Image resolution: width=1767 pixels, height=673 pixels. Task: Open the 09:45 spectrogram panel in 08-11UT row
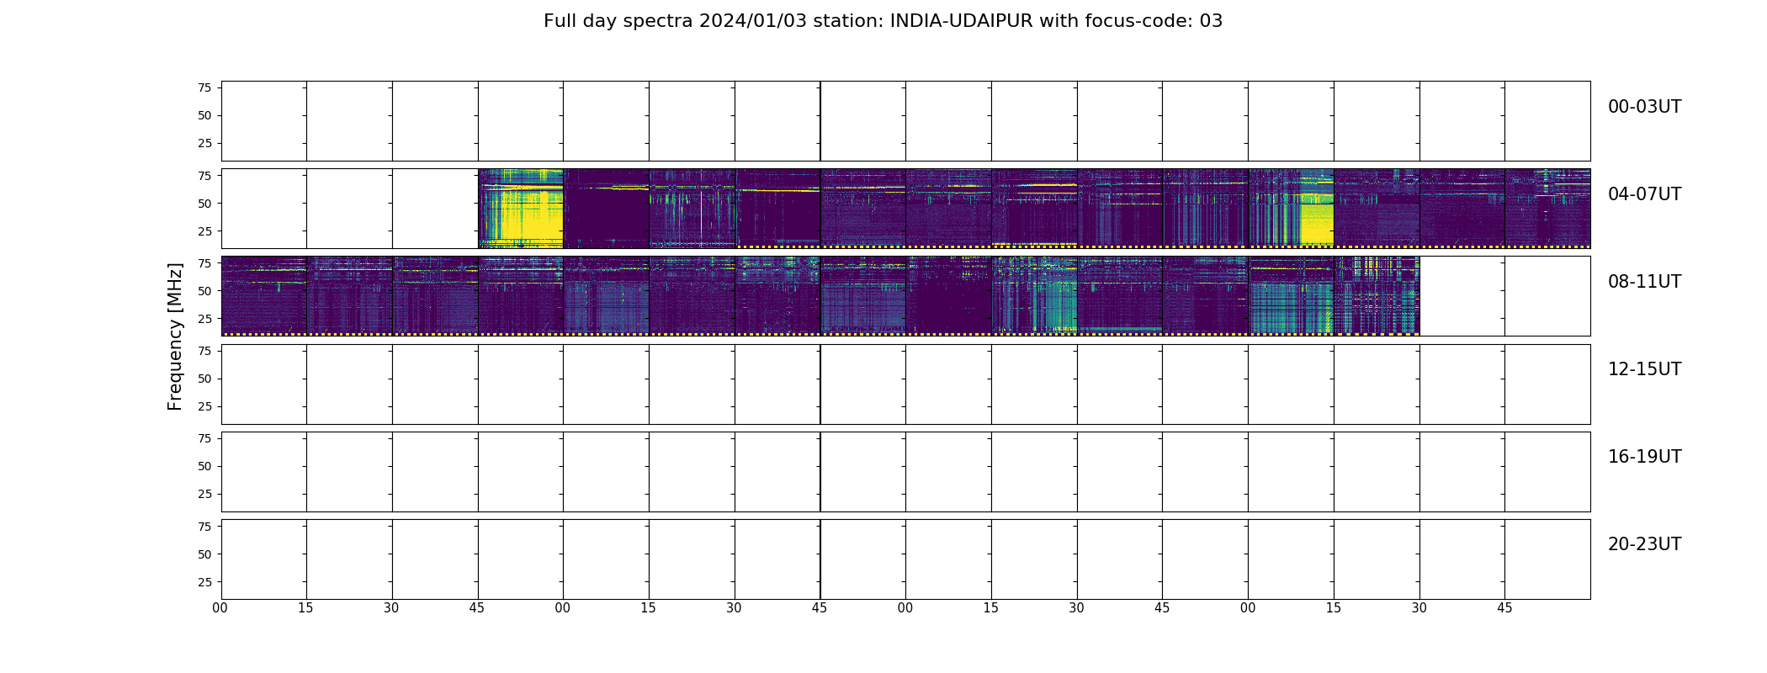(x=863, y=296)
